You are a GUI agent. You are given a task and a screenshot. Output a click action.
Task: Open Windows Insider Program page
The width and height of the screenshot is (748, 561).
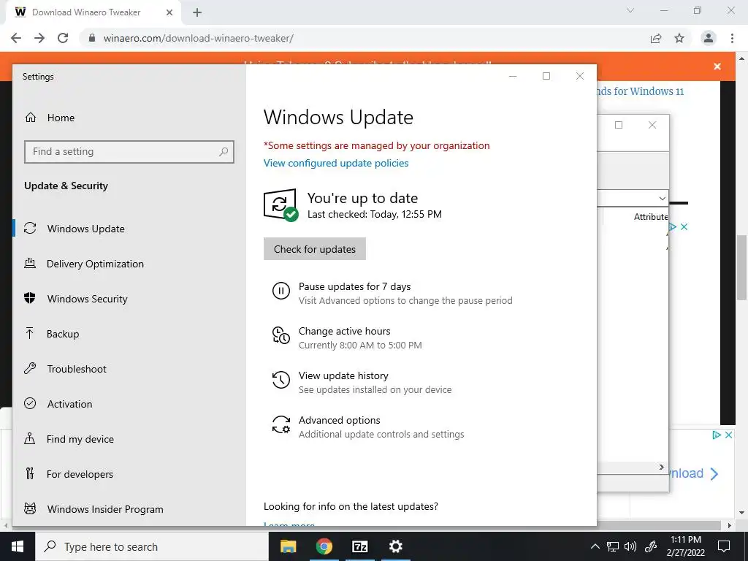(105, 509)
